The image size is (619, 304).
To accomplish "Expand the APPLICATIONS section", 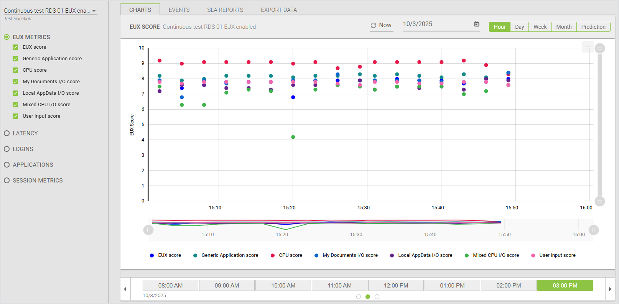I will 7,165.
